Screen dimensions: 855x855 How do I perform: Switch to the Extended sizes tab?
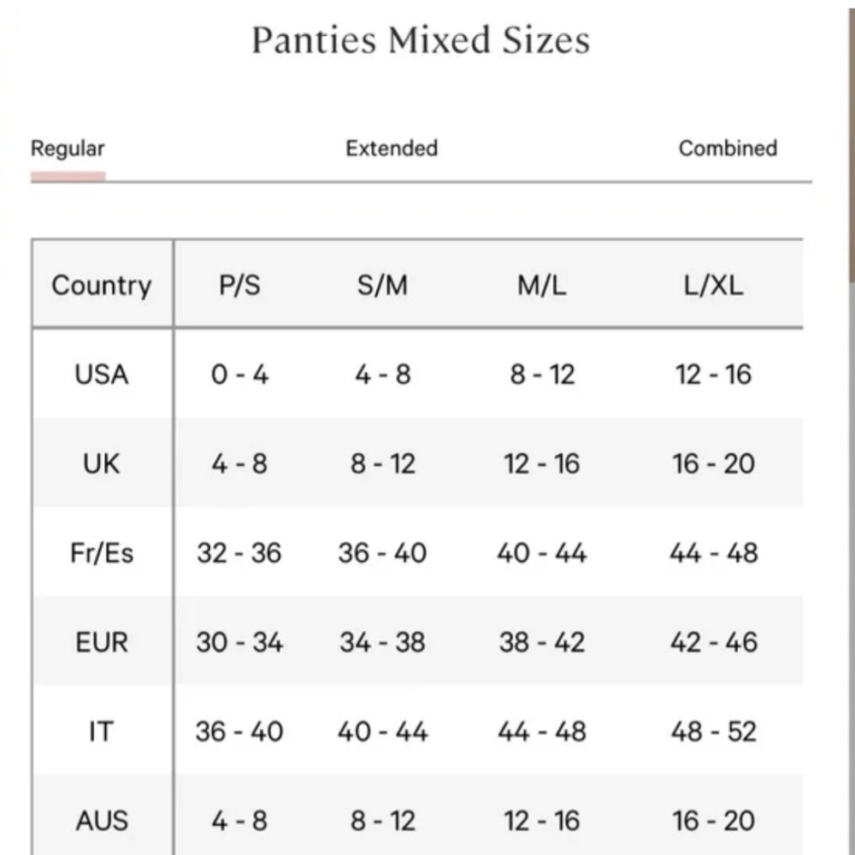[391, 148]
